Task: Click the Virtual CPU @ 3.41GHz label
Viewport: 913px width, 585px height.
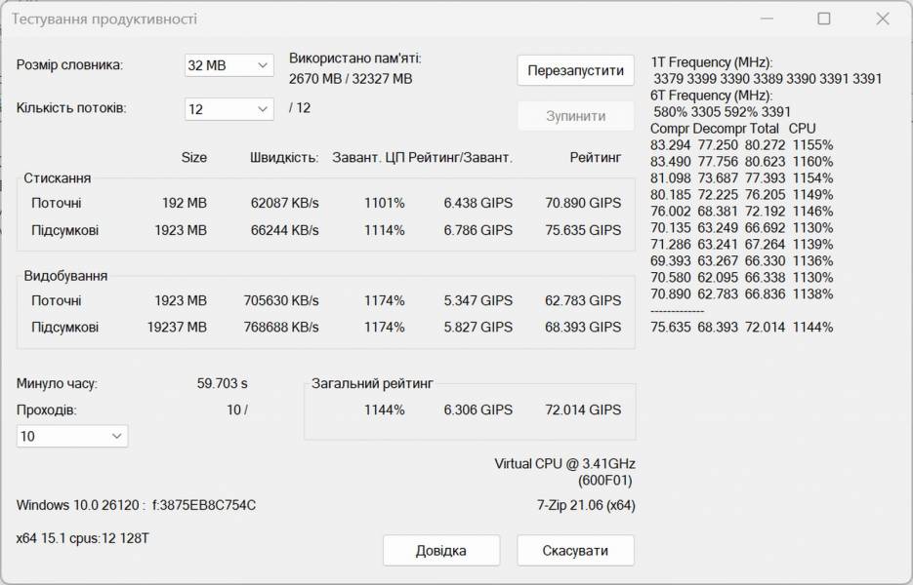Action: pos(564,463)
